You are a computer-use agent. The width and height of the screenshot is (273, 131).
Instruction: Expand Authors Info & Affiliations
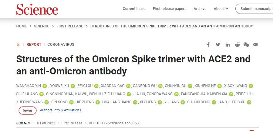[x=60, y=110]
